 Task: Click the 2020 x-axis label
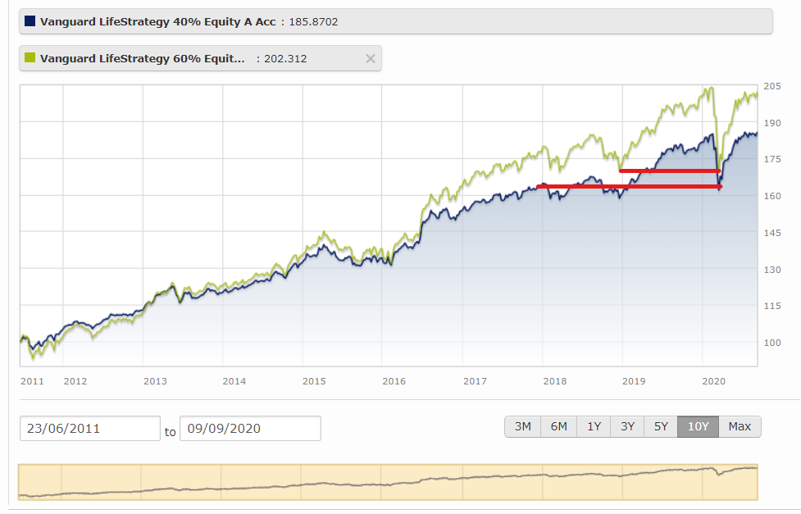coord(713,381)
